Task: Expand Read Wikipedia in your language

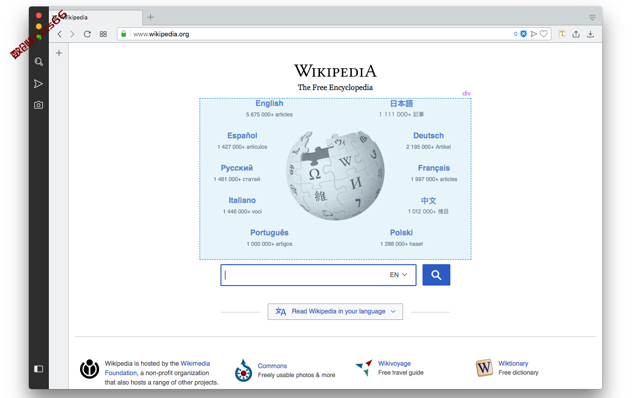Action: coord(335,311)
